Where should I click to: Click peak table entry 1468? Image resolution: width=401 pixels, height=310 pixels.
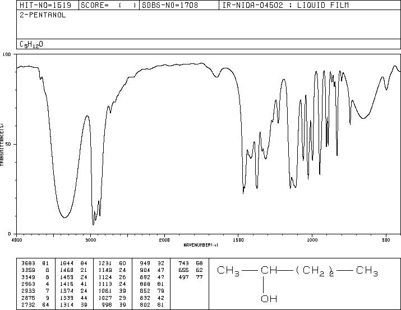point(67,270)
